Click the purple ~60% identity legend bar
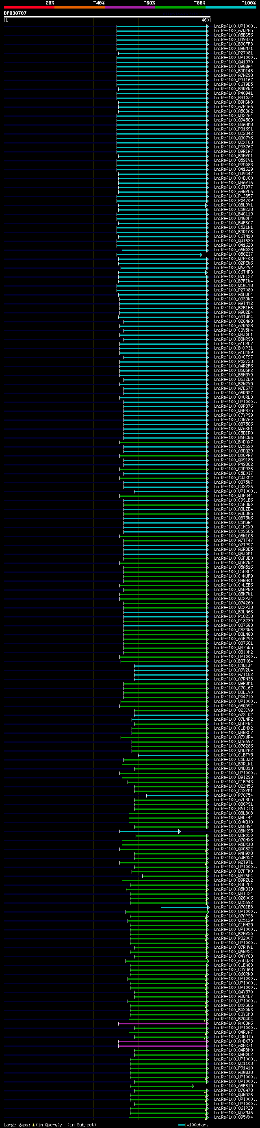The width and height of the screenshot is (260, 1128). coord(130,7)
